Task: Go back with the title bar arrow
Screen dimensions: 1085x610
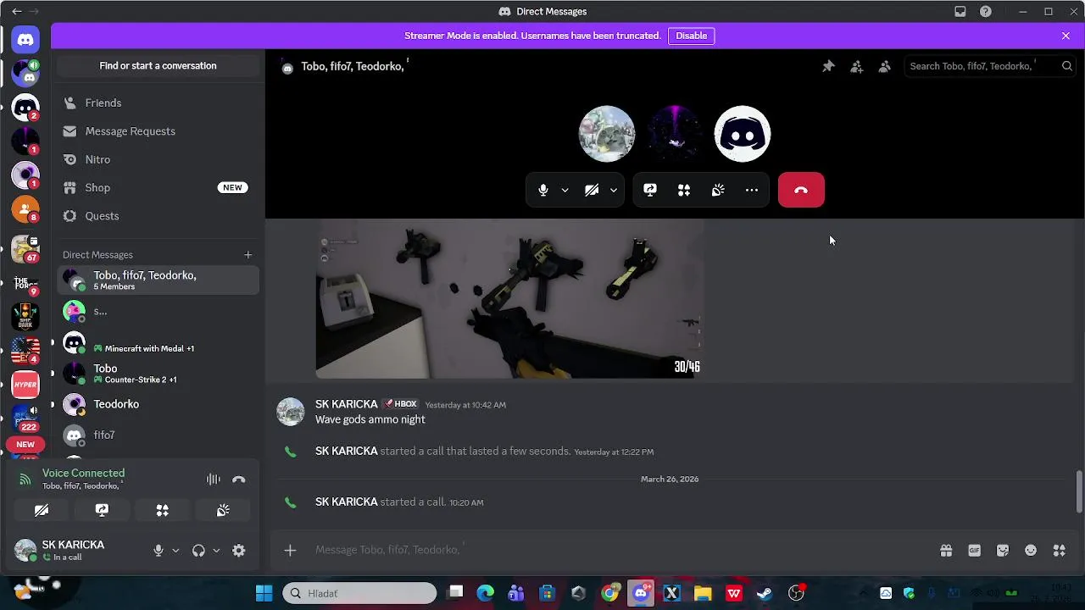Action: click(16, 11)
